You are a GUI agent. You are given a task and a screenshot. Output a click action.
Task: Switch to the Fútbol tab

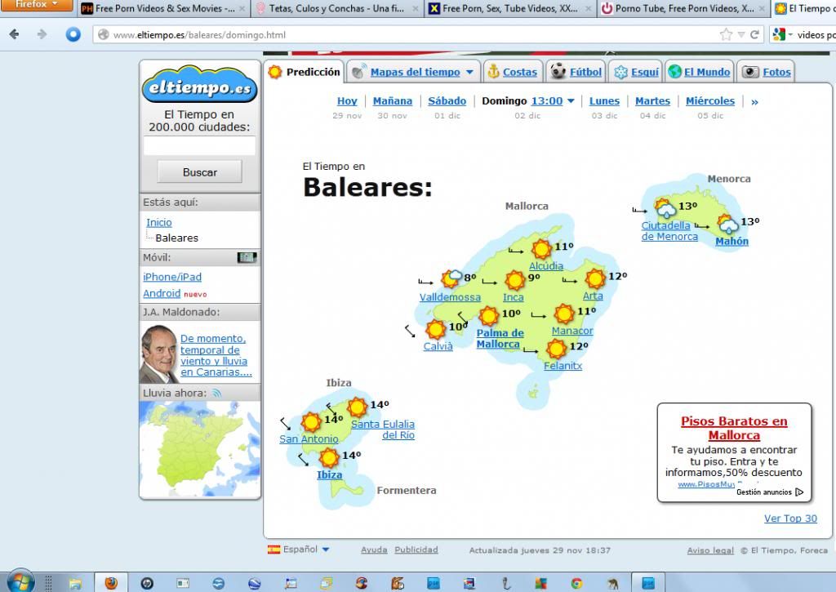pyautogui.click(x=576, y=72)
